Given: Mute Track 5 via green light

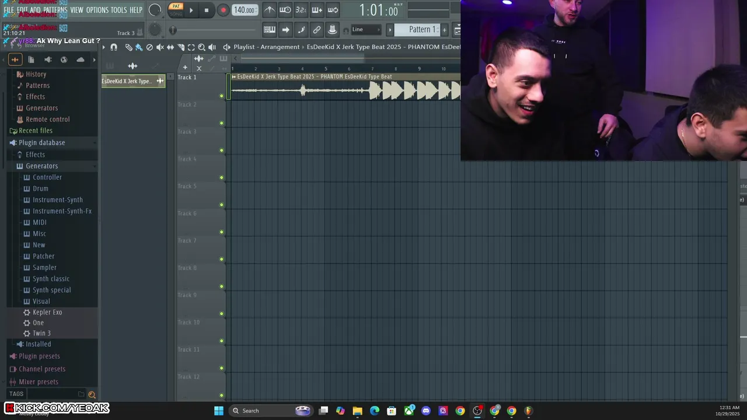Looking at the screenshot, I should pyautogui.click(x=221, y=205).
